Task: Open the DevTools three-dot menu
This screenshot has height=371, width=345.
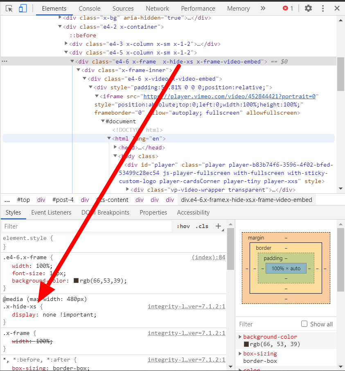Action: (323, 9)
